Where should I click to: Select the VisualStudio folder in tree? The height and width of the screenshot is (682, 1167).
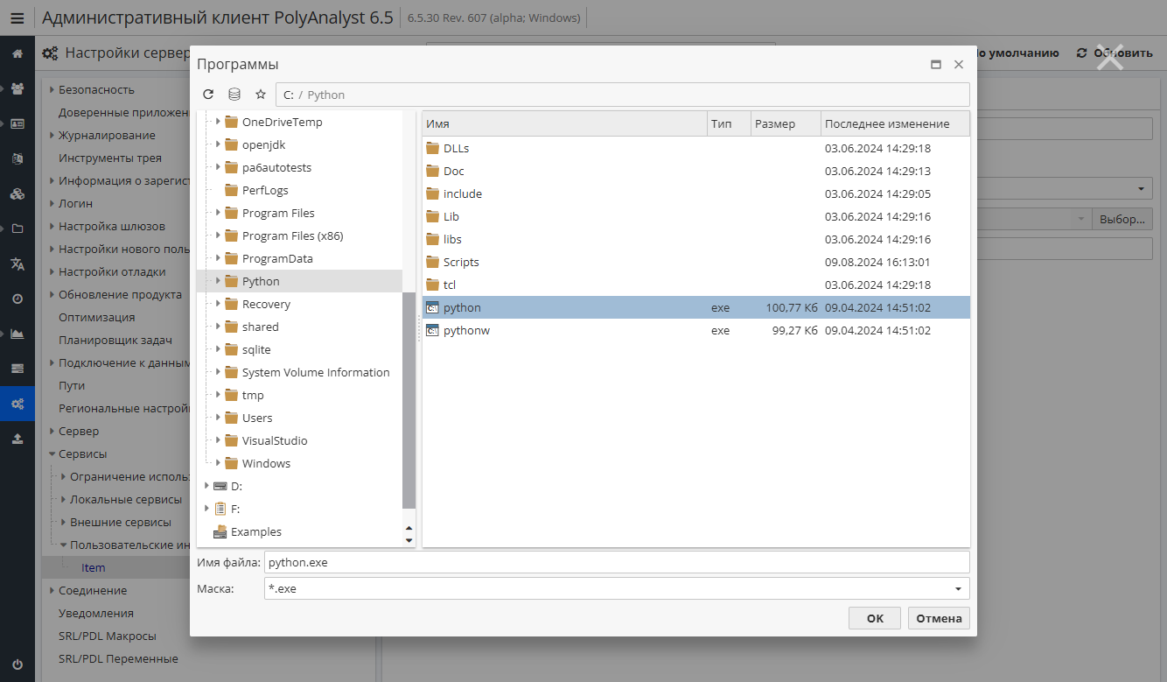(x=275, y=440)
